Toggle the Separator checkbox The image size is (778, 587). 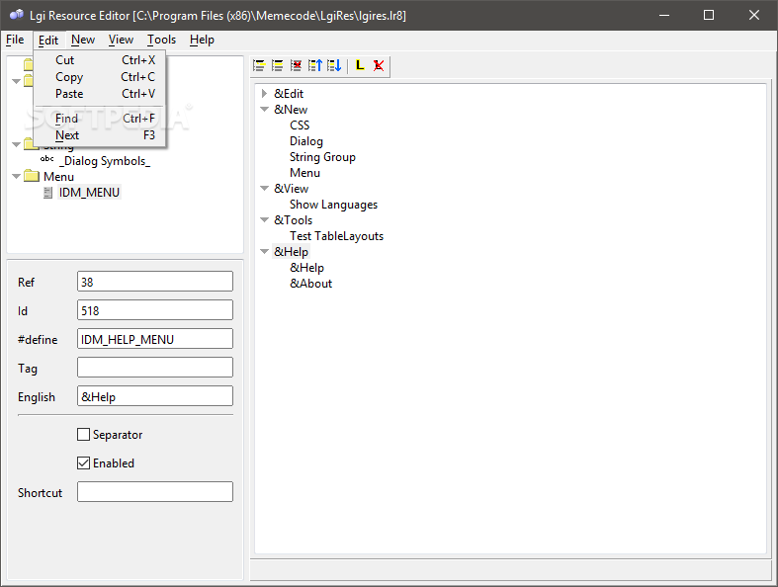[x=83, y=435]
